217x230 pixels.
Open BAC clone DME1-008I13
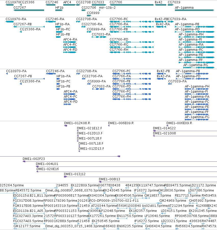point(109,179)
